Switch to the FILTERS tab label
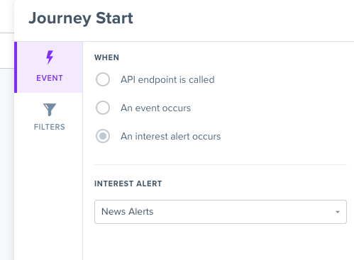This screenshot has width=354, height=260. pos(49,127)
